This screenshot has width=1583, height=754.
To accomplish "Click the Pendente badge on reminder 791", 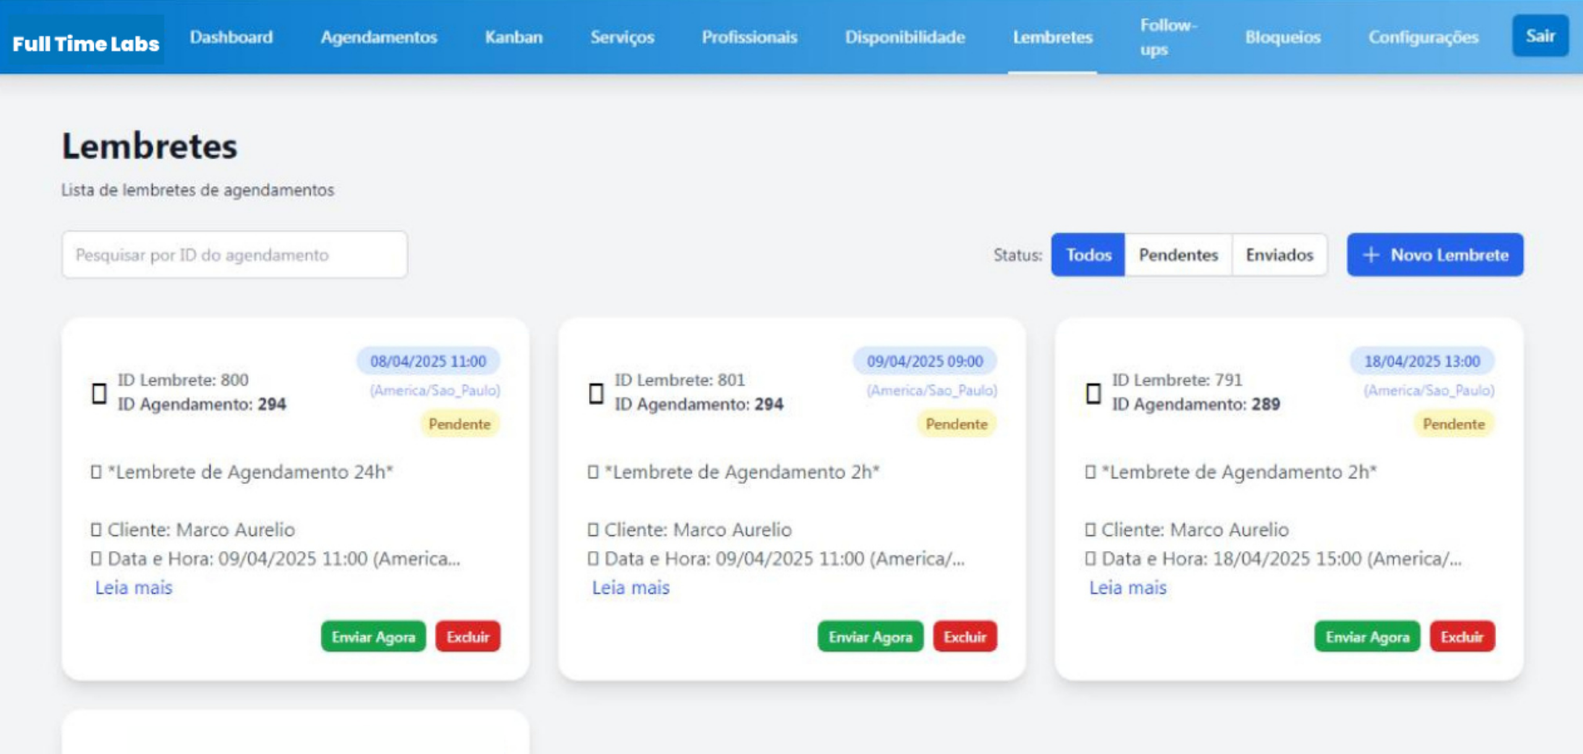I will (x=1453, y=424).
